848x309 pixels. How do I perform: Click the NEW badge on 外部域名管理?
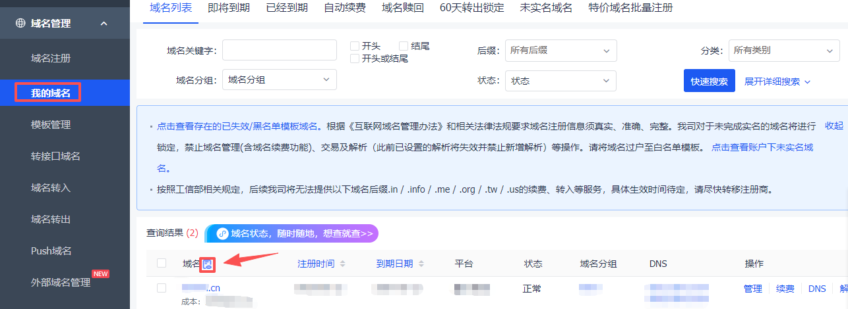pos(100,273)
